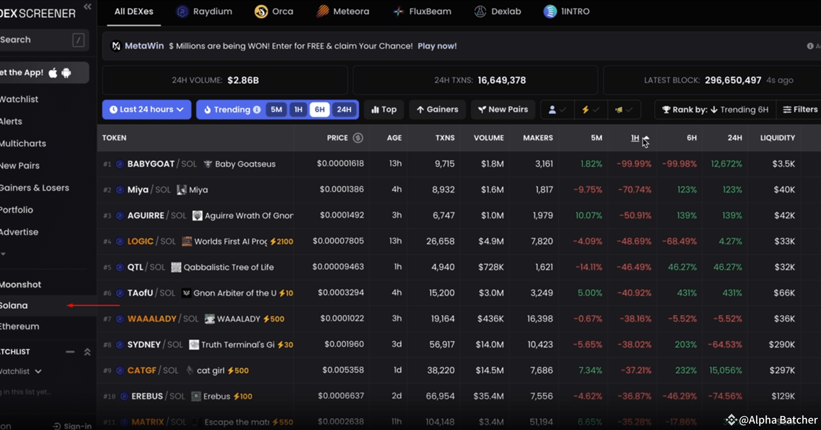
Task: Sort by MAKERS column header
Action: coord(538,138)
